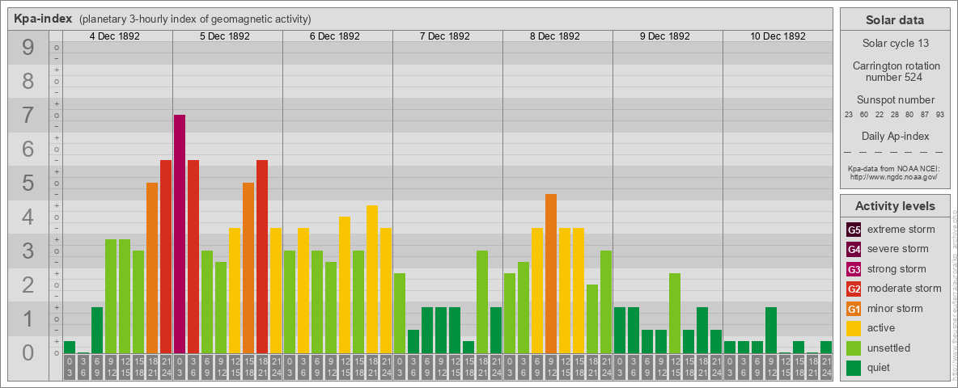This screenshot has height=388, width=958.
Task: Select the 4 Dec 1892 date header
Action: (x=115, y=36)
